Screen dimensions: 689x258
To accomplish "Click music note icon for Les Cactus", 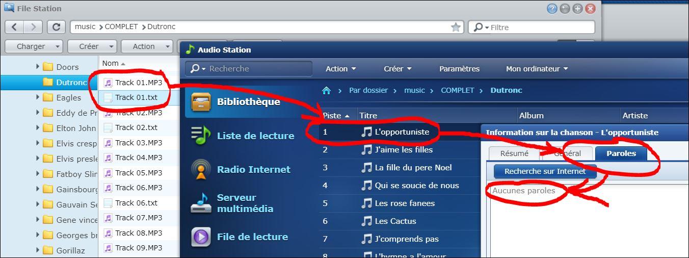I will (366, 221).
